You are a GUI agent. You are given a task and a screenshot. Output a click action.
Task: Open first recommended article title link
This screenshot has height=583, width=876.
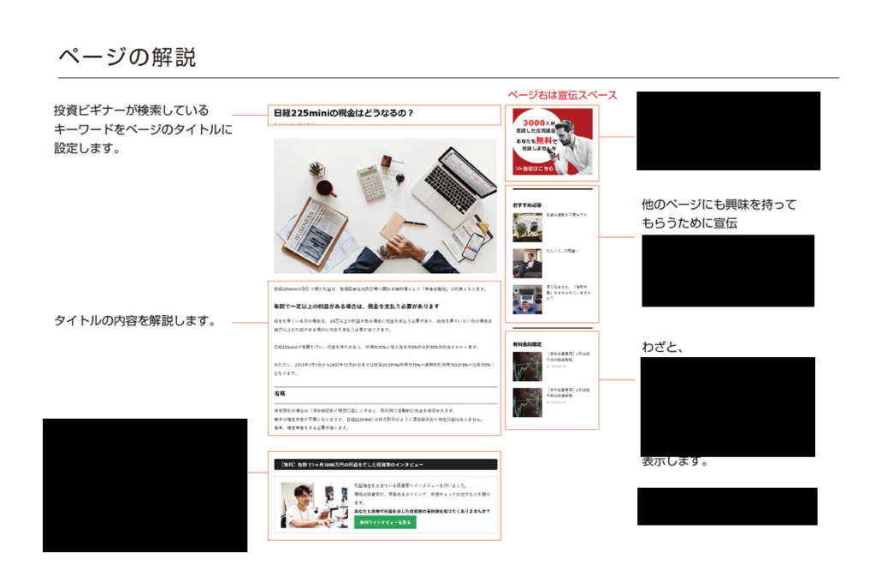point(566,215)
